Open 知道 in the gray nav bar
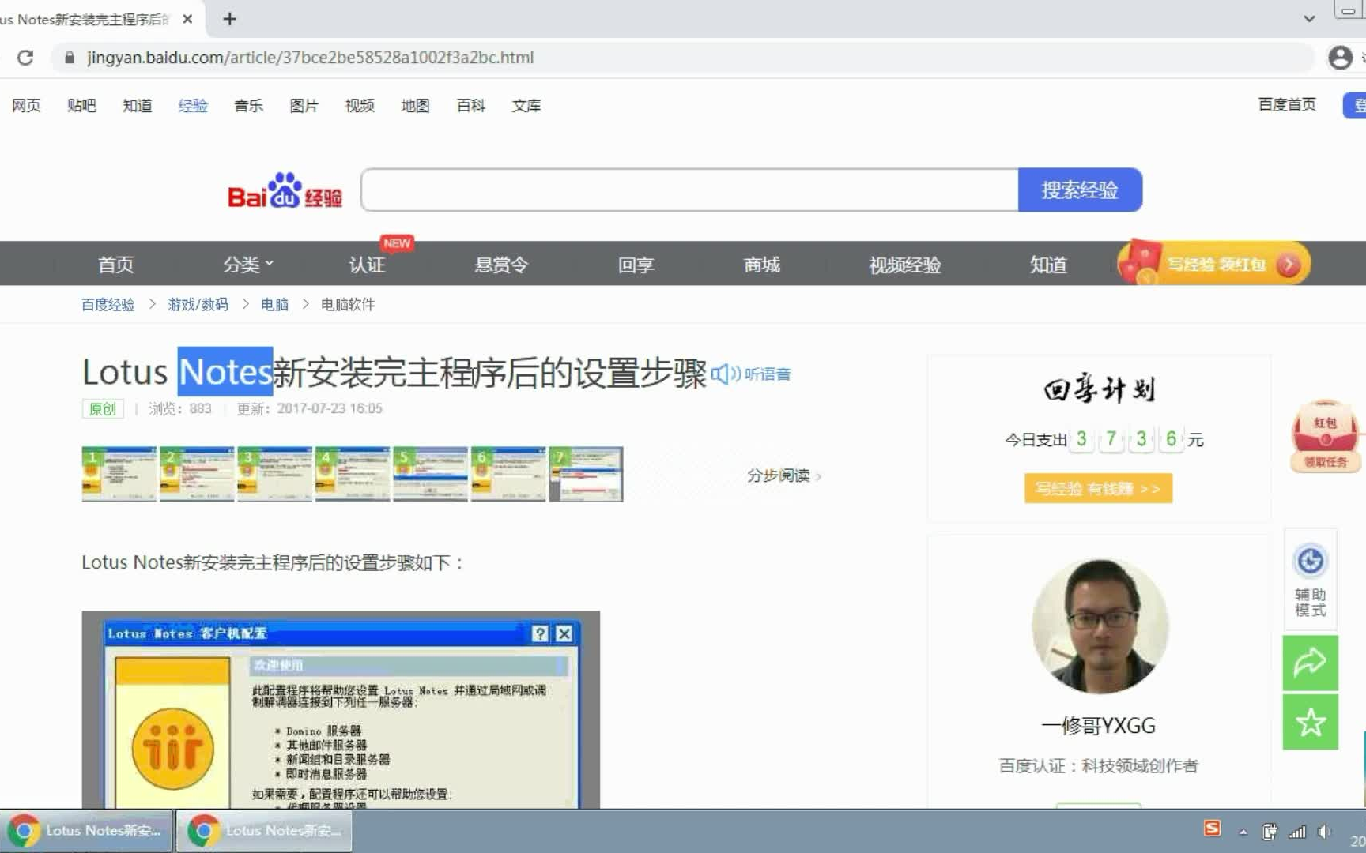Image resolution: width=1366 pixels, height=853 pixels. tap(1048, 265)
